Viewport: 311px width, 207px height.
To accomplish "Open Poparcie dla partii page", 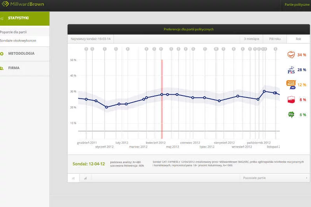I will tap(13, 32).
